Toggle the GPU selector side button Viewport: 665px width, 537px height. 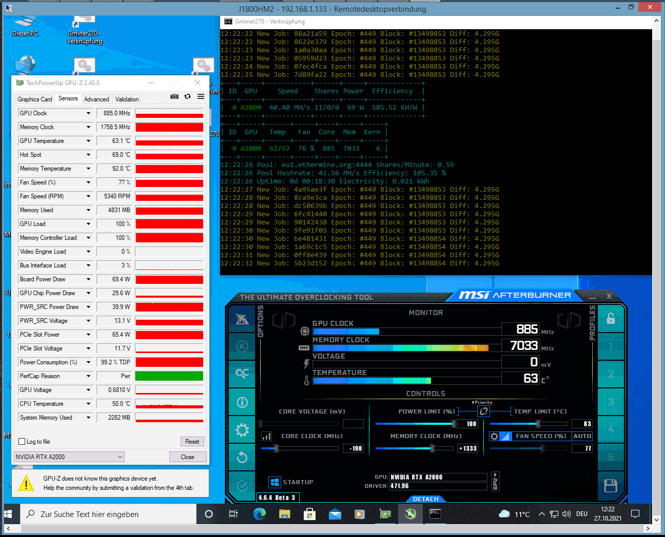pos(495,481)
